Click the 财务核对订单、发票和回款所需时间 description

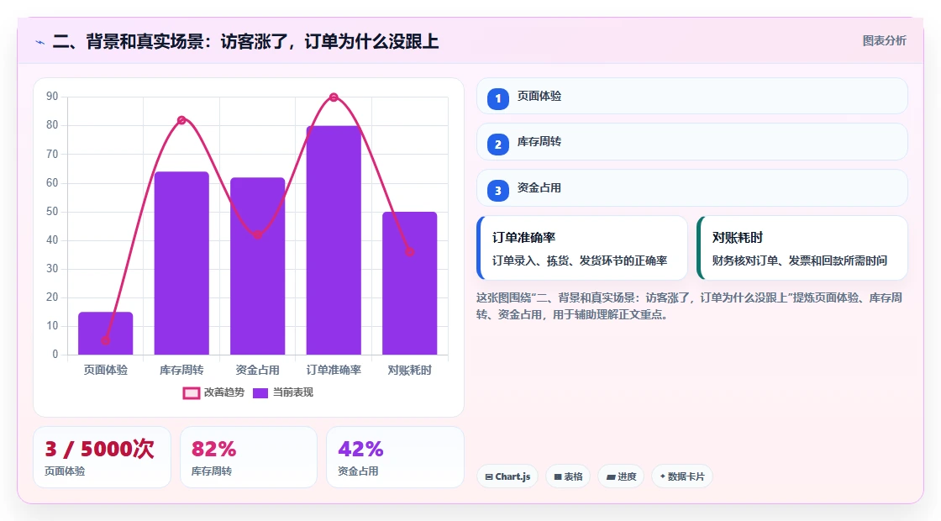click(x=799, y=260)
